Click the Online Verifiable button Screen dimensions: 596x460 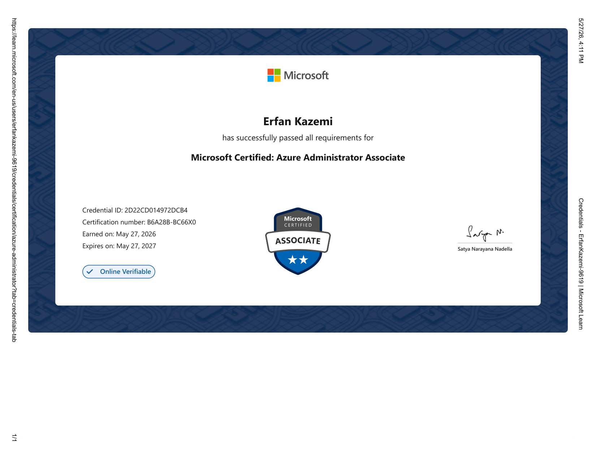tap(119, 272)
